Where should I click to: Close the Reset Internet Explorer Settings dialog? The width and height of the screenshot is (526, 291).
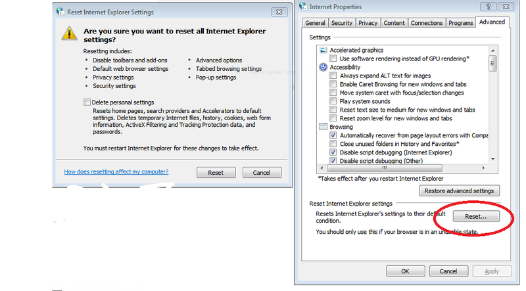pos(279,12)
